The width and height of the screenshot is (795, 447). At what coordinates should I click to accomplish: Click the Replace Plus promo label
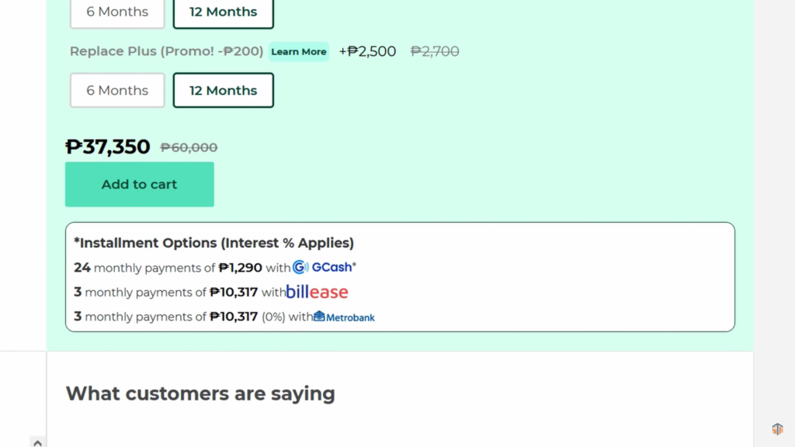(166, 51)
